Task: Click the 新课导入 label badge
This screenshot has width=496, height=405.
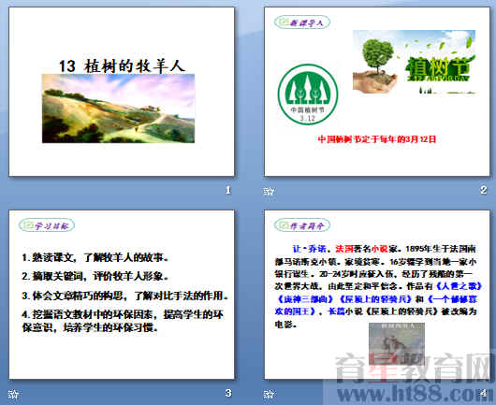Action: pyautogui.click(x=302, y=22)
